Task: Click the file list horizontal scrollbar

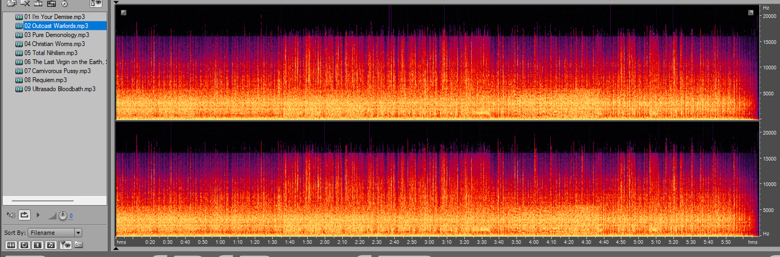Action: coord(41,200)
